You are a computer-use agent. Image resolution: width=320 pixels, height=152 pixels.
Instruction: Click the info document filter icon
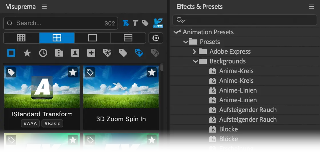tap(59, 53)
